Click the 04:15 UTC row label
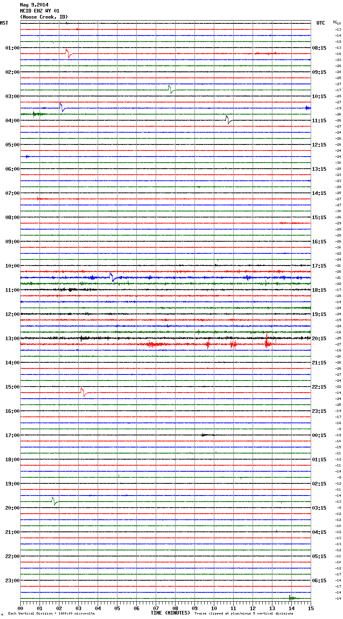Screen dimensions: 343x619 [319, 532]
